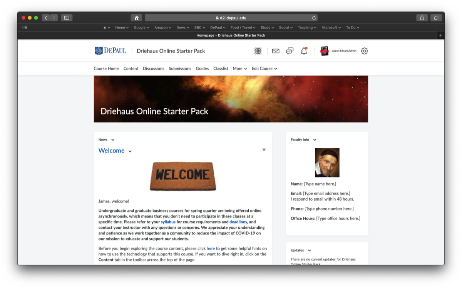The height and width of the screenshot is (288, 462).
Task: Click the deadlines link in the announcement
Action: click(238, 222)
